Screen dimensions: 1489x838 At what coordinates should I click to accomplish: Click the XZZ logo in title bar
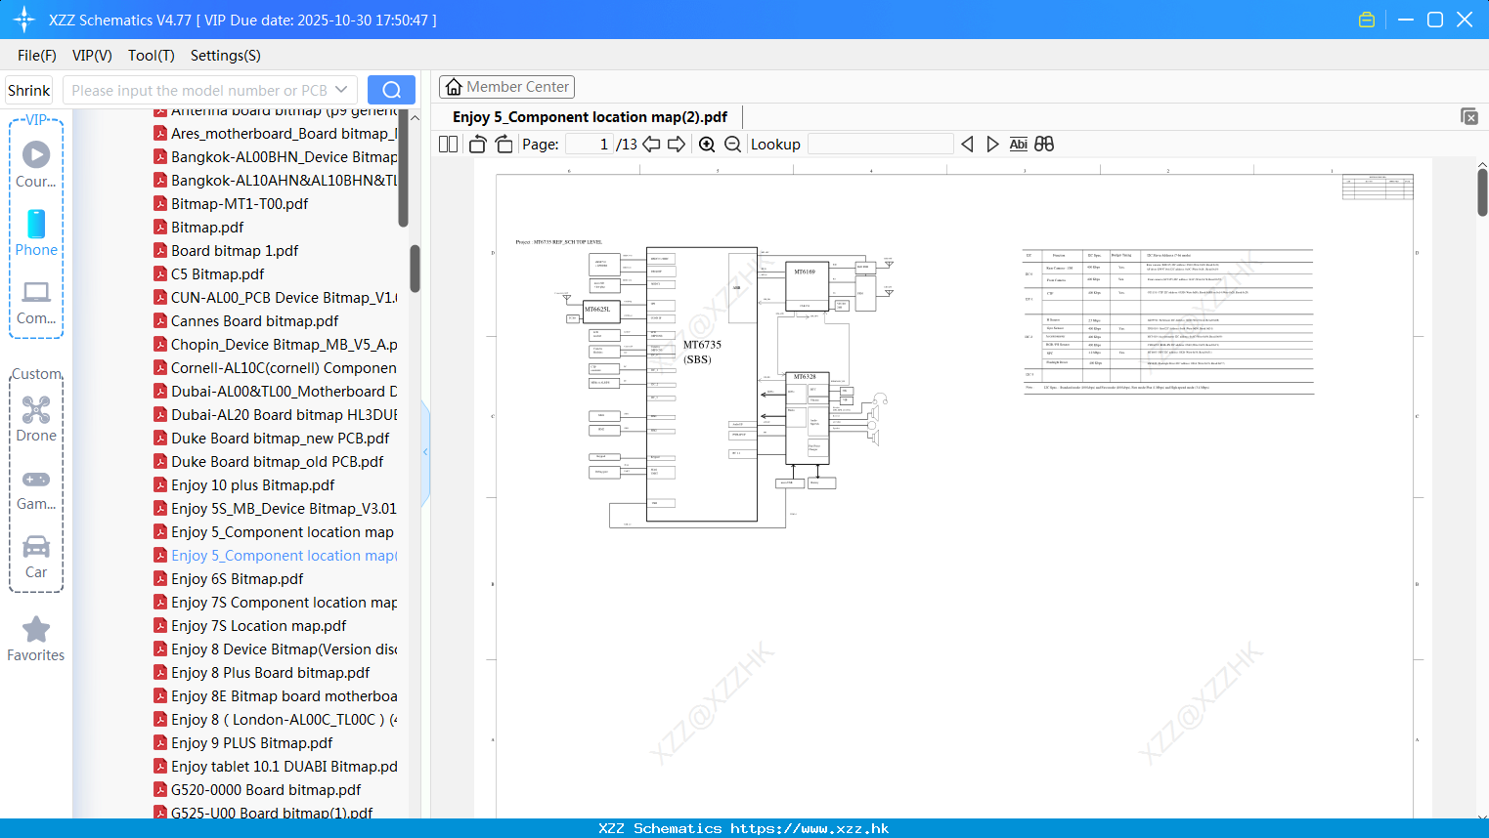pos(24,20)
